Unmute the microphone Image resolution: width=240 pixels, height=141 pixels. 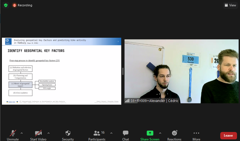tap(13, 135)
